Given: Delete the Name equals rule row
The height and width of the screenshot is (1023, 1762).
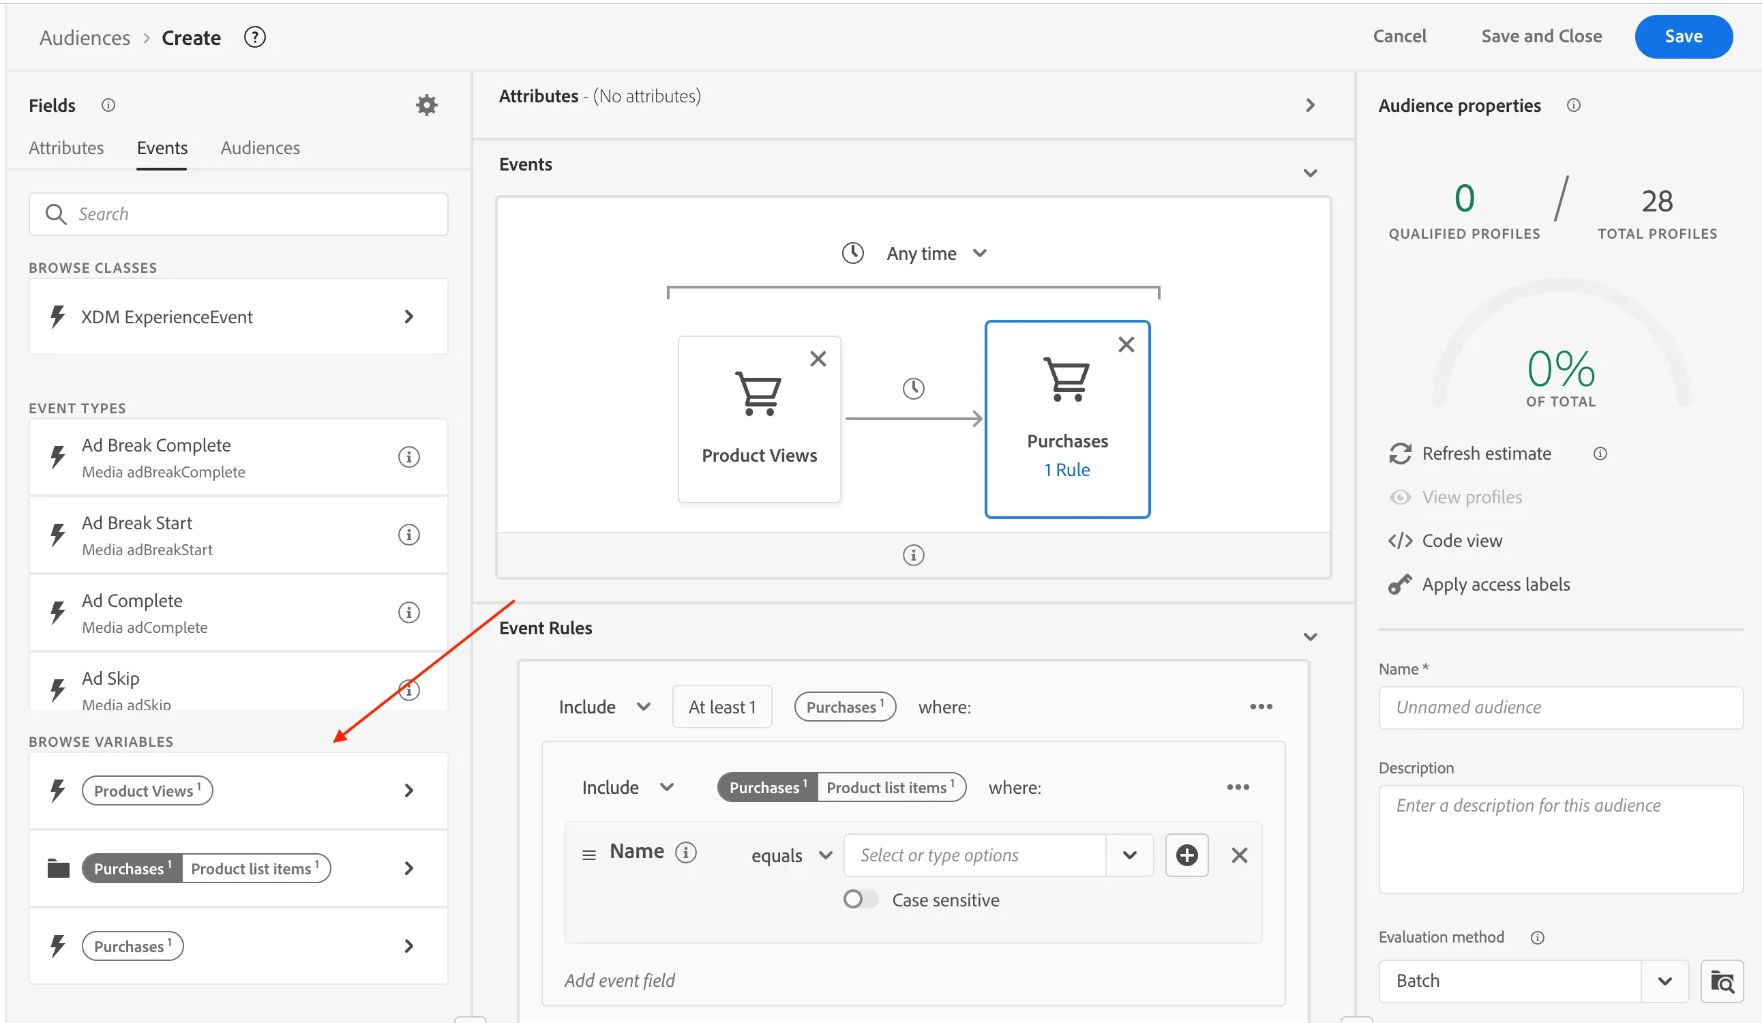Looking at the screenshot, I should point(1239,855).
